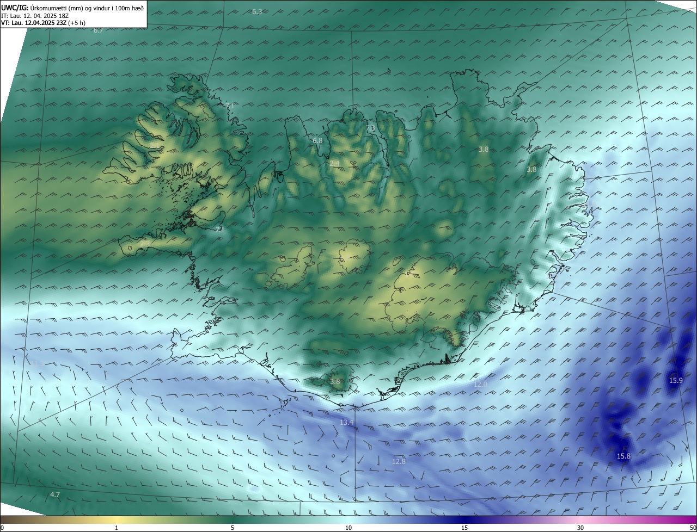Click the '1' tick on the color scale
The width and height of the screenshot is (697, 532).
click(117, 528)
